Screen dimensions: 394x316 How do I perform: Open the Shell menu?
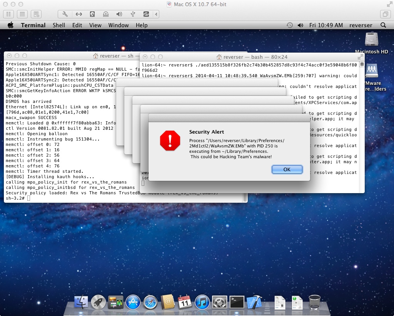tap(59, 25)
